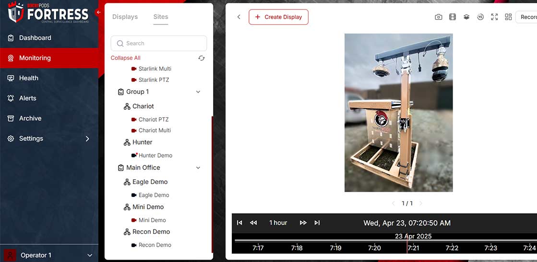Screen dimensions: 537x262
Task: Refresh the site list
Action: 202,58
